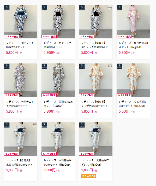Open blue chrysanthemum check yukata with navy obi

tap(21, 22)
